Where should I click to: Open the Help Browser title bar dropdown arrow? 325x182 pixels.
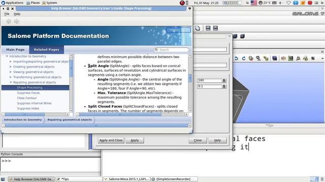(x=189, y=9)
